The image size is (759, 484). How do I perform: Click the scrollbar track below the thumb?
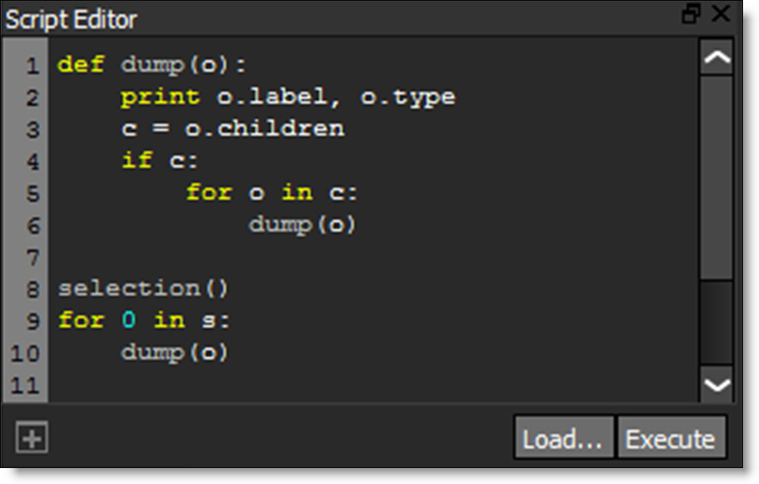click(x=716, y=323)
